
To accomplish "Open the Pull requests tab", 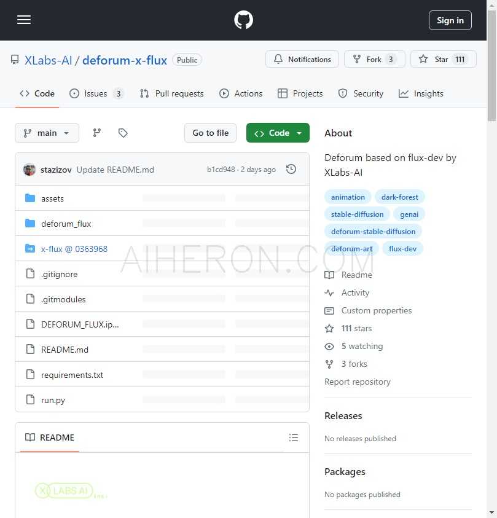I will pos(172,93).
